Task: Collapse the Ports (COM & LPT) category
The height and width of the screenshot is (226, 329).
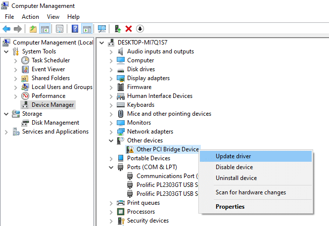Action: tap(111, 167)
